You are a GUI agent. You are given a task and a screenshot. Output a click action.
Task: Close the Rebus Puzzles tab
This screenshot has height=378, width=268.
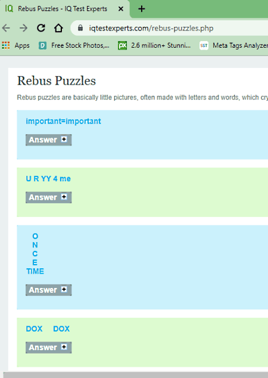coord(121,9)
